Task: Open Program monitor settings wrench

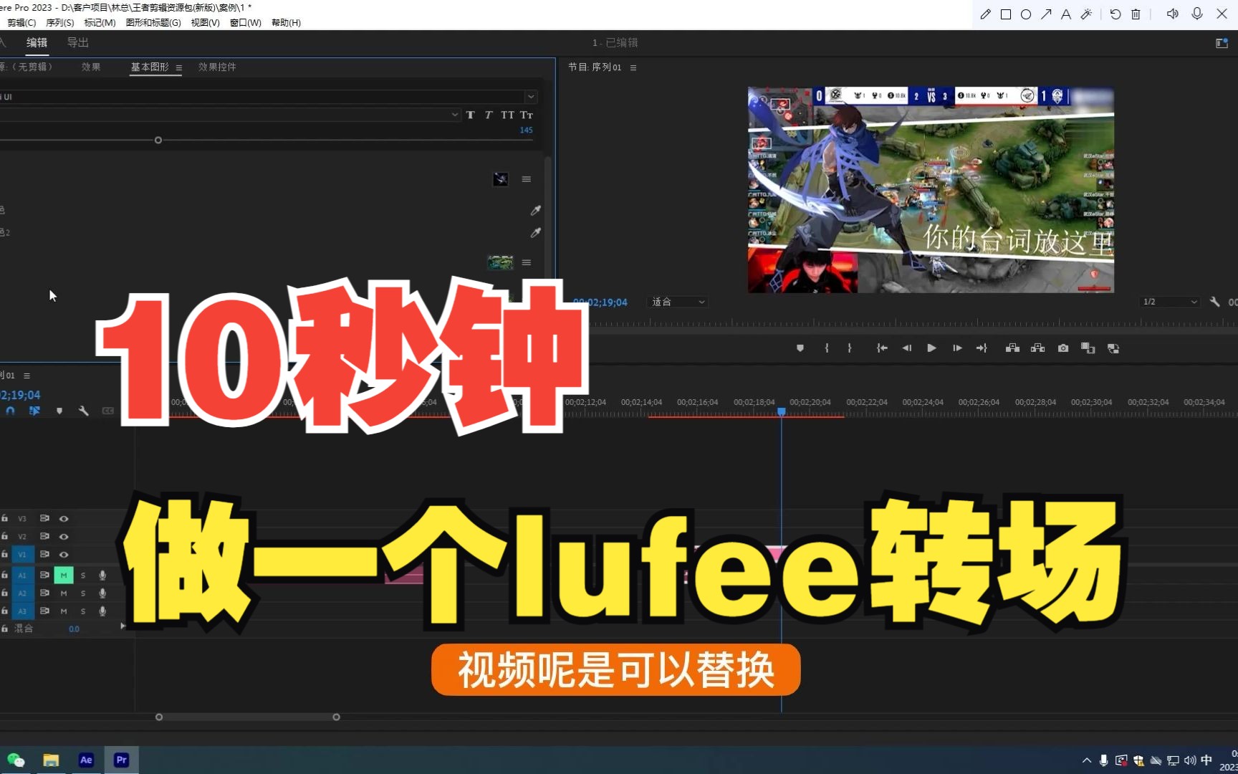Action: click(x=1214, y=302)
